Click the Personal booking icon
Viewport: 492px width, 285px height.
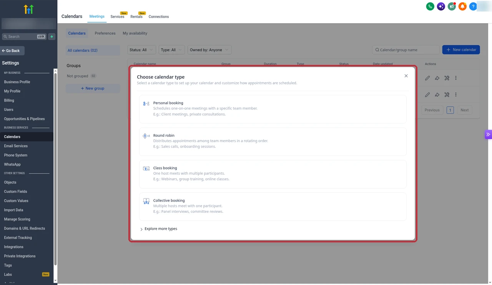(146, 104)
